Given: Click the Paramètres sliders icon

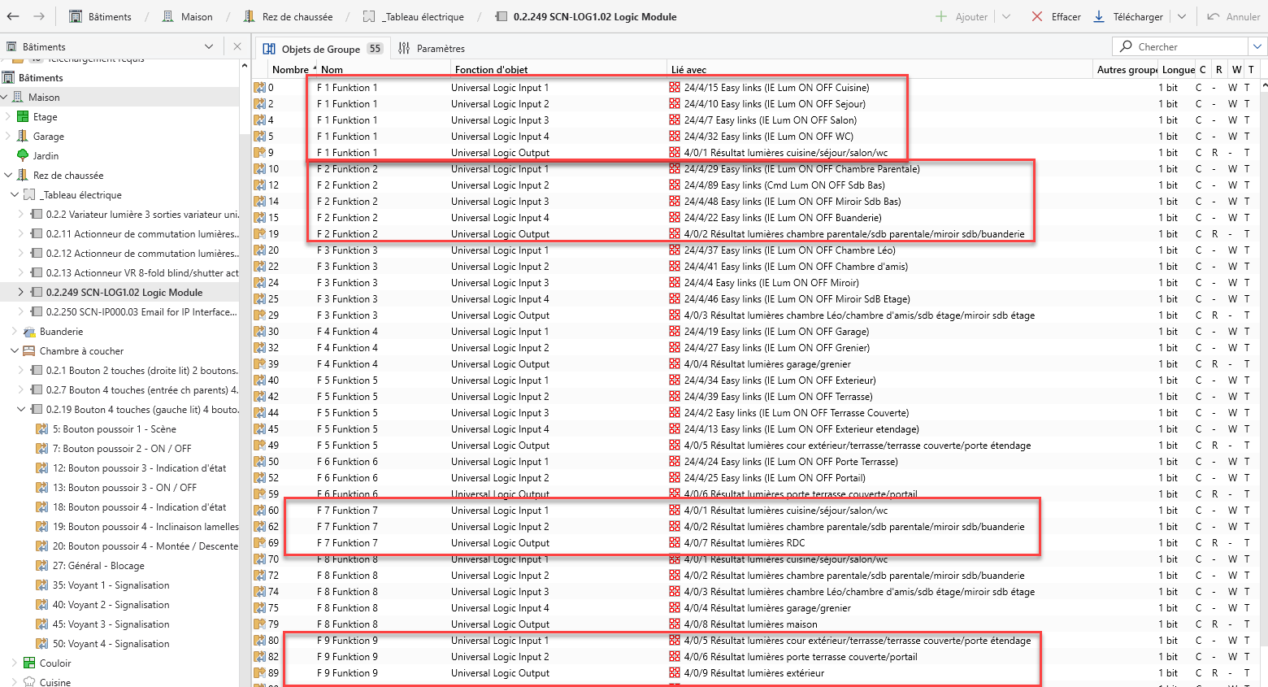Looking at the screenshot, I should (404, 49).
